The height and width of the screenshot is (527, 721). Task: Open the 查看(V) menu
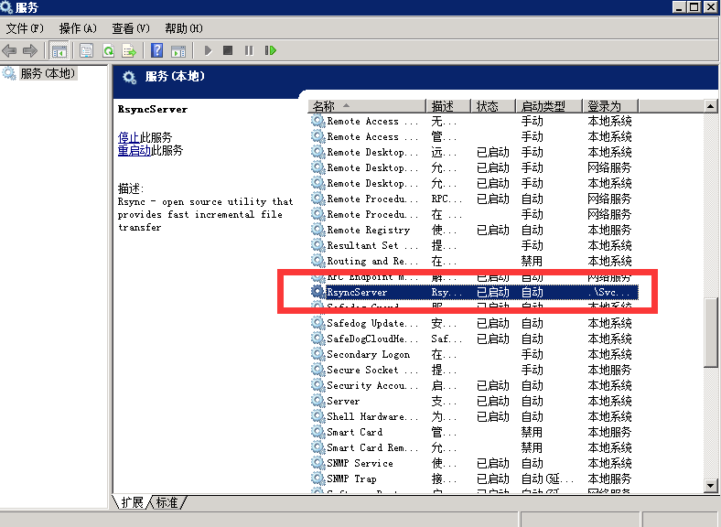(131, 28)
